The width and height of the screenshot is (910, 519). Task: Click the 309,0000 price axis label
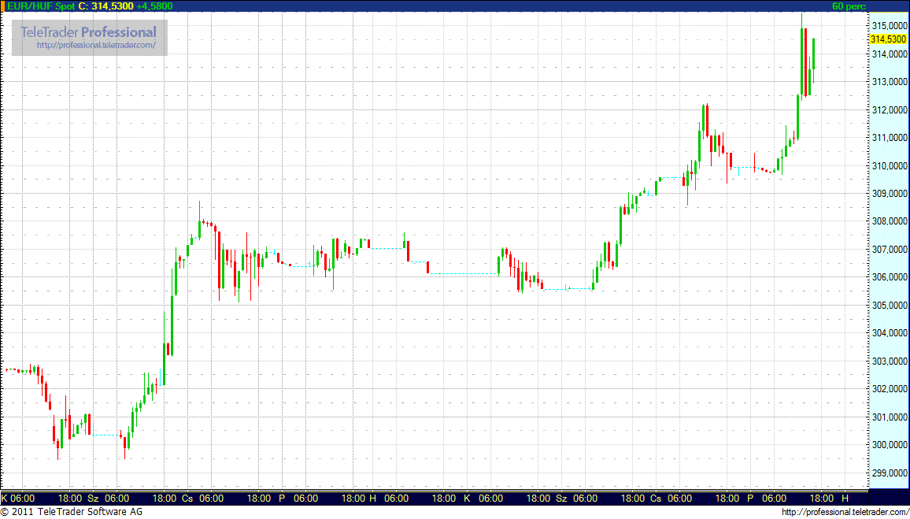(x=889, y=194)
